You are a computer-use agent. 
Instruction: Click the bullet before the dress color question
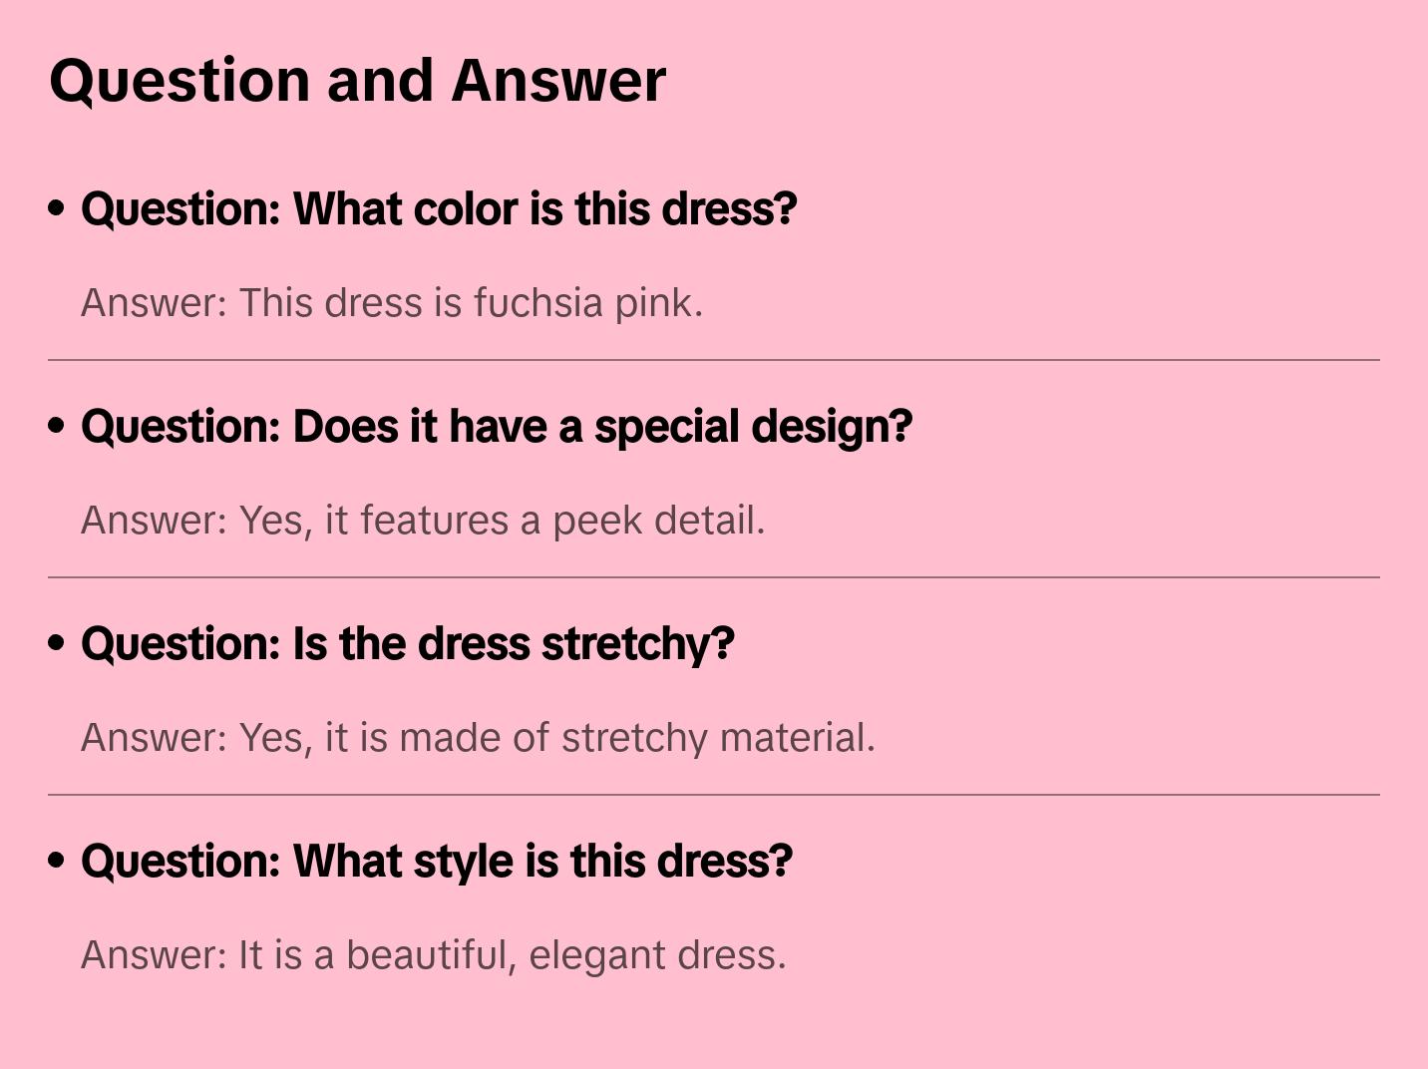[57, 208]
